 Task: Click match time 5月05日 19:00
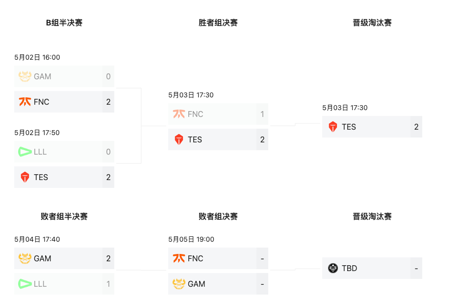(191, 239)
